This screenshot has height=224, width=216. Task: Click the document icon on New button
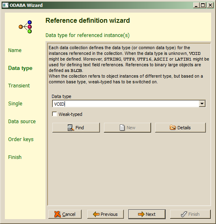(122, 128)
